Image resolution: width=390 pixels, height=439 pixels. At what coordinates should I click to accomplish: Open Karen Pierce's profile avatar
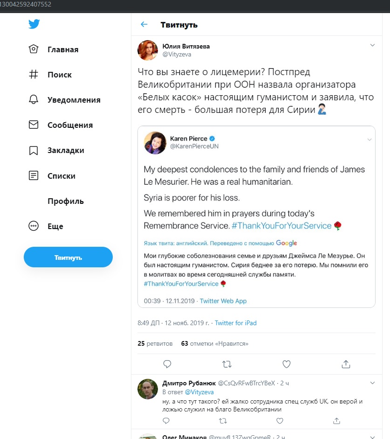pos(155,142)
